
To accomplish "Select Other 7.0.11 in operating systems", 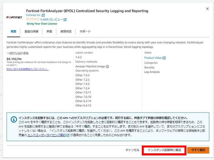I will coord(83,92).
